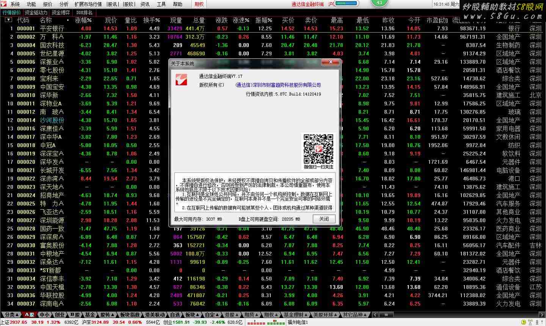This screenshot has width=546, height=326.
Task: Expand the 其它品种 bottom tab menu
Action: [355, 315]
